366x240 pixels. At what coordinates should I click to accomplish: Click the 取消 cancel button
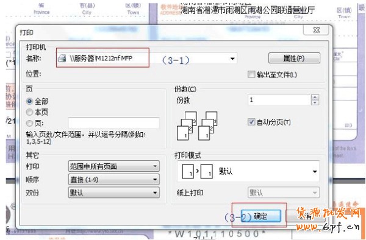[306, 216]
